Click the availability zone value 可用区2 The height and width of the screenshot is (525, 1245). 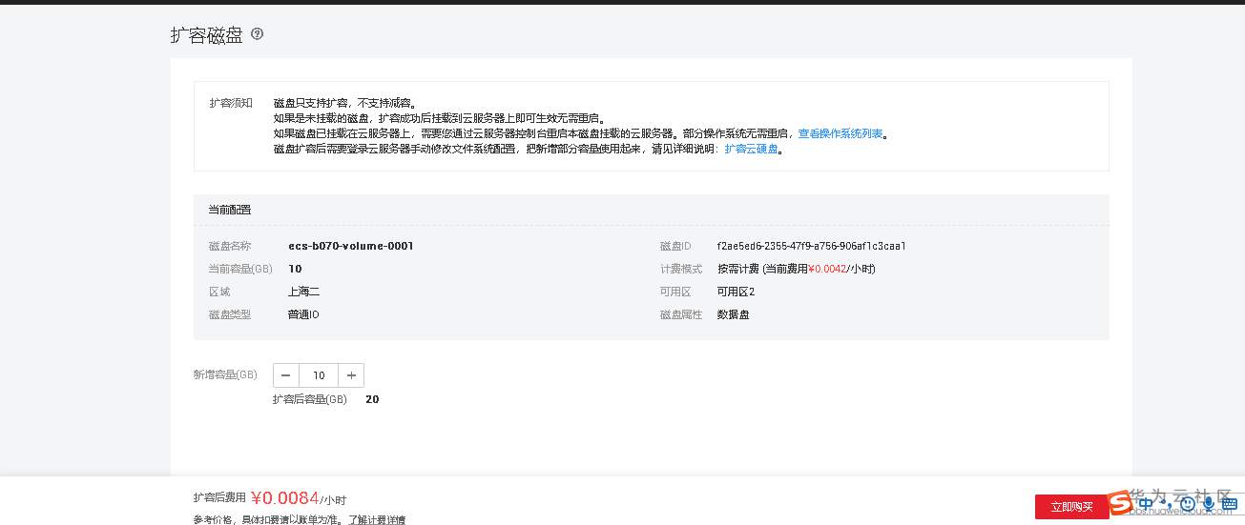point(737,292)
